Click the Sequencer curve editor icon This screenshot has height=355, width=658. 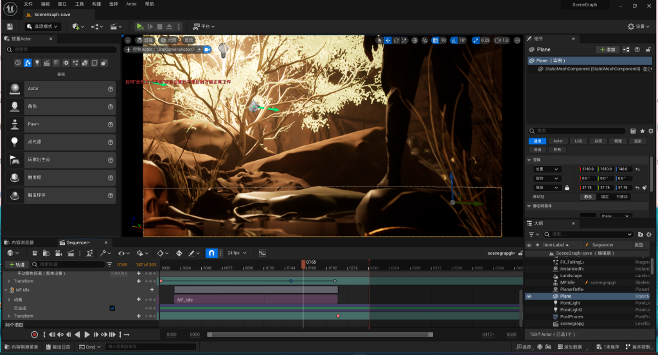coord(262,253)
